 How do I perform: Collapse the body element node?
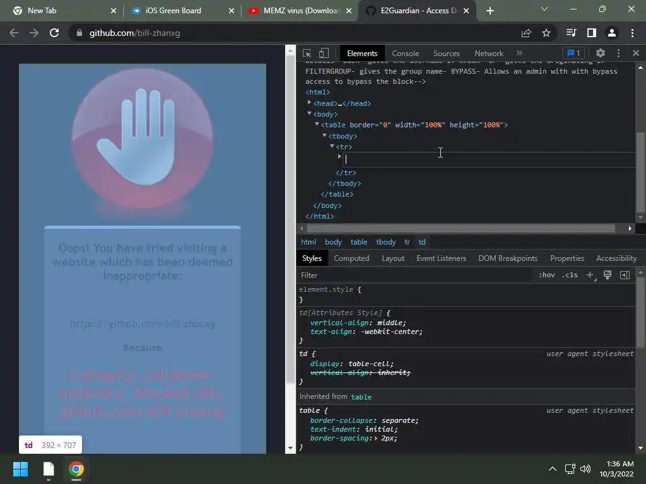309,113
